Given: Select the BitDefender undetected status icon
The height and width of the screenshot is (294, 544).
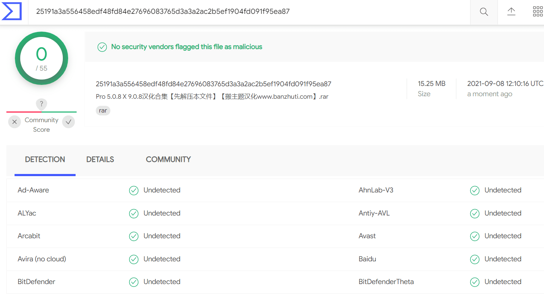Looking at the screenshot, I should 134,282.
